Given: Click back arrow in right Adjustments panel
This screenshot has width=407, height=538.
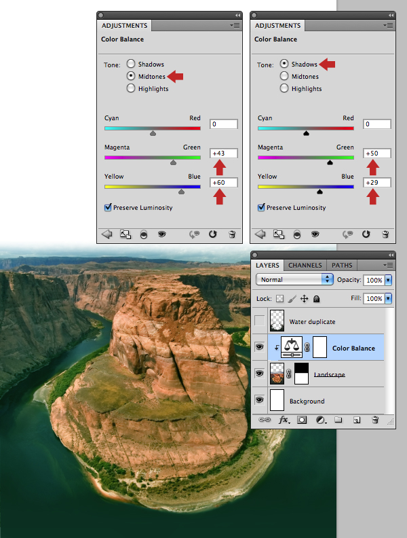Looking at the screenshot, I should tap(260, 234).
